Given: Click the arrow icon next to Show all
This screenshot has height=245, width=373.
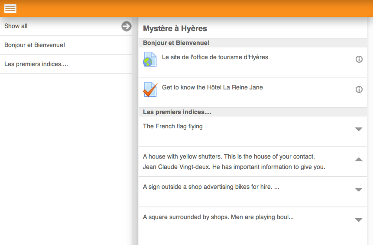Looking at the screenshot, I should pos(126,26).
